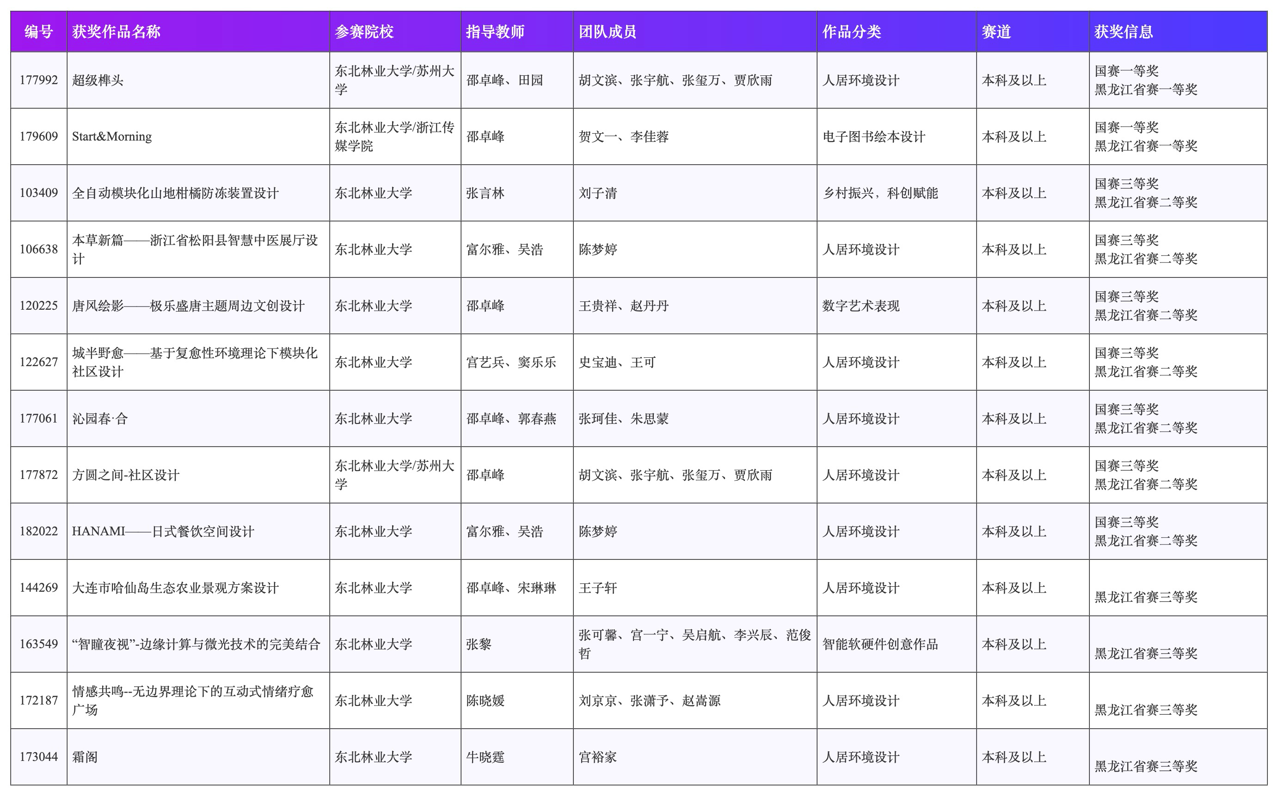Click instructor cell 张言林
This screenshot has height=797, width=1278.
coord(485,193)
